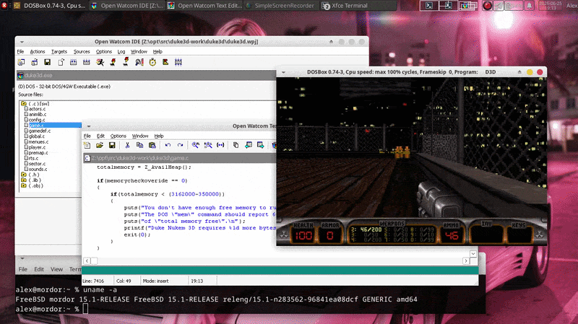Screen dimensions: 578x324
Task: Switch to SimpleScreenRecorder in the taskbar
Action: (x=280, y=6)
